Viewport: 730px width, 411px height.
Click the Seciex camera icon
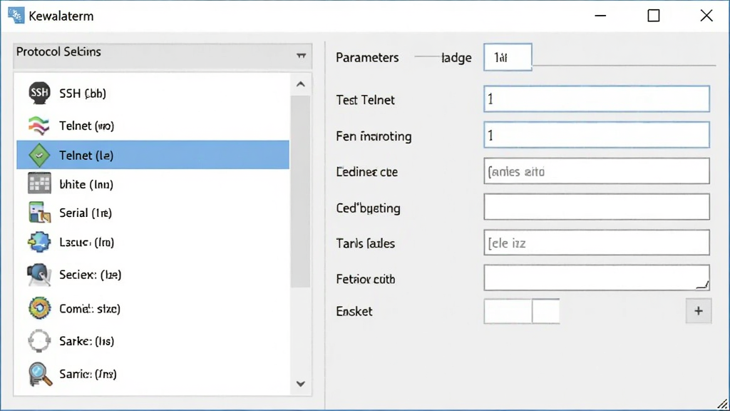click(x=39, y=275)
